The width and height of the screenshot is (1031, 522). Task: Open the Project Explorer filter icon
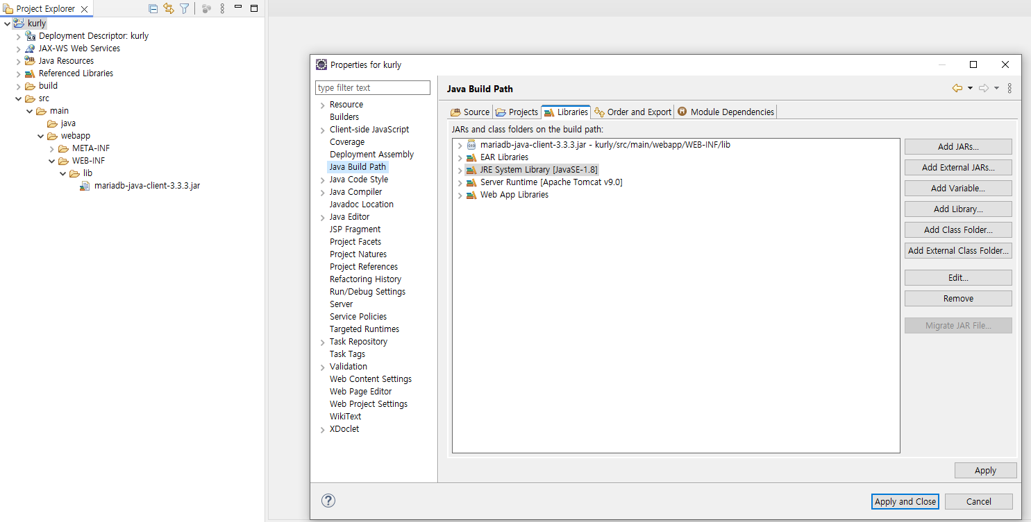[x=185, y=8]
